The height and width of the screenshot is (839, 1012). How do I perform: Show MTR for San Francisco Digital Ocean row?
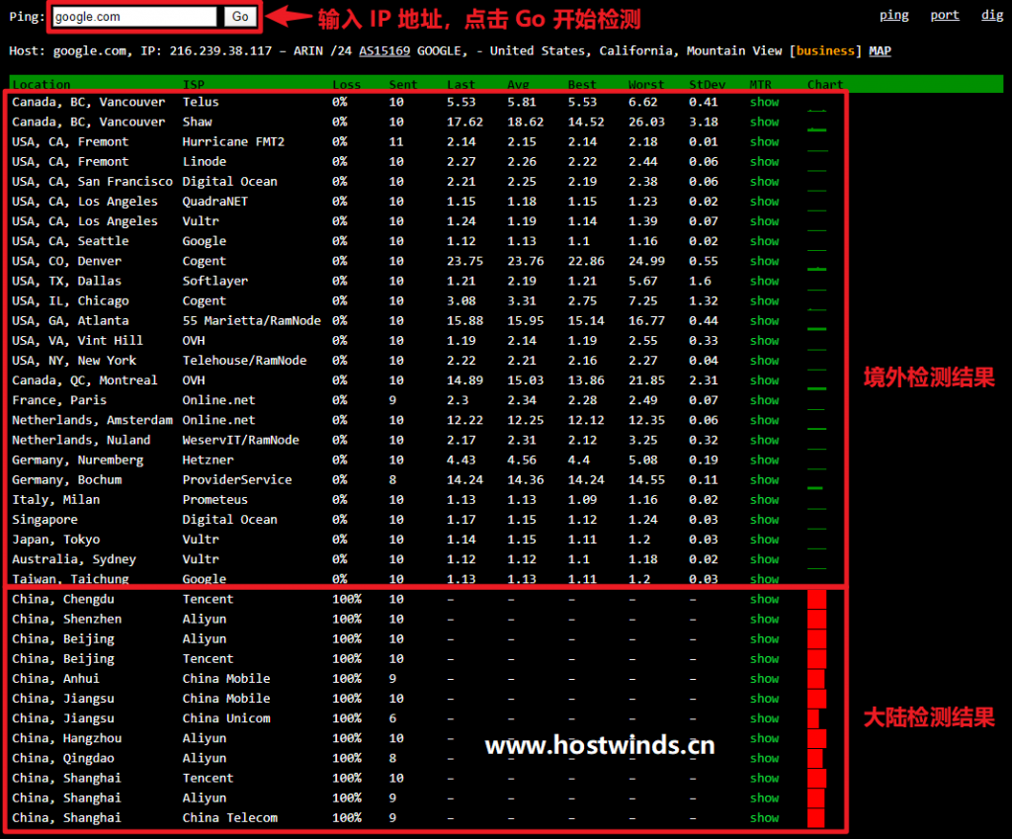point(764,182)
